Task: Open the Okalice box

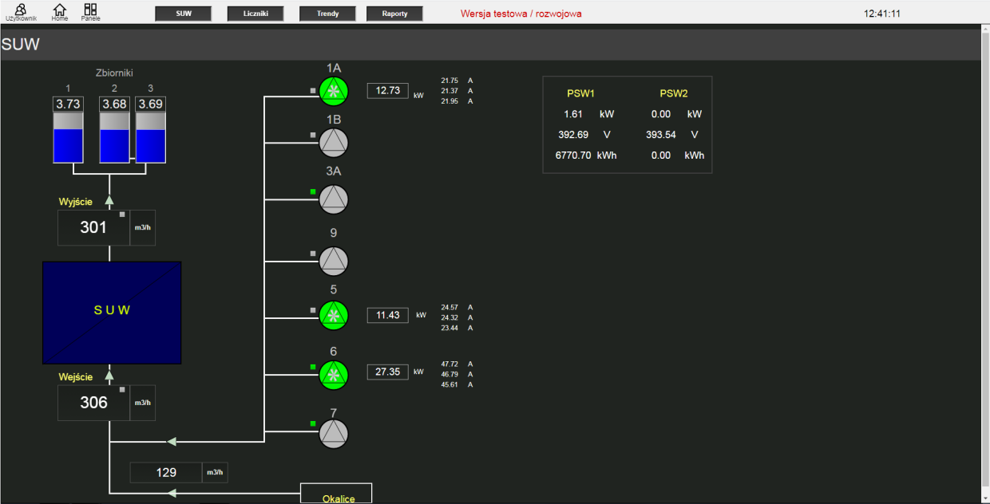Action: pos(336,494)
